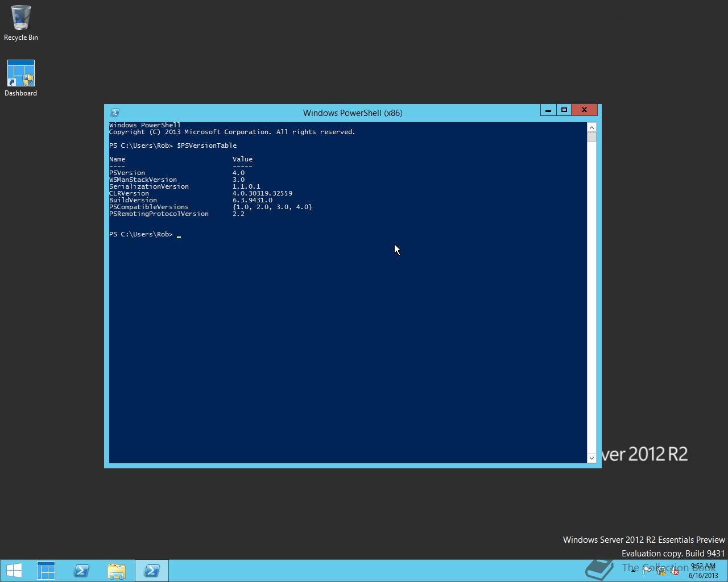Click the PSVersion row in the output
The image size is (728, 582).
tap(177, 173)
